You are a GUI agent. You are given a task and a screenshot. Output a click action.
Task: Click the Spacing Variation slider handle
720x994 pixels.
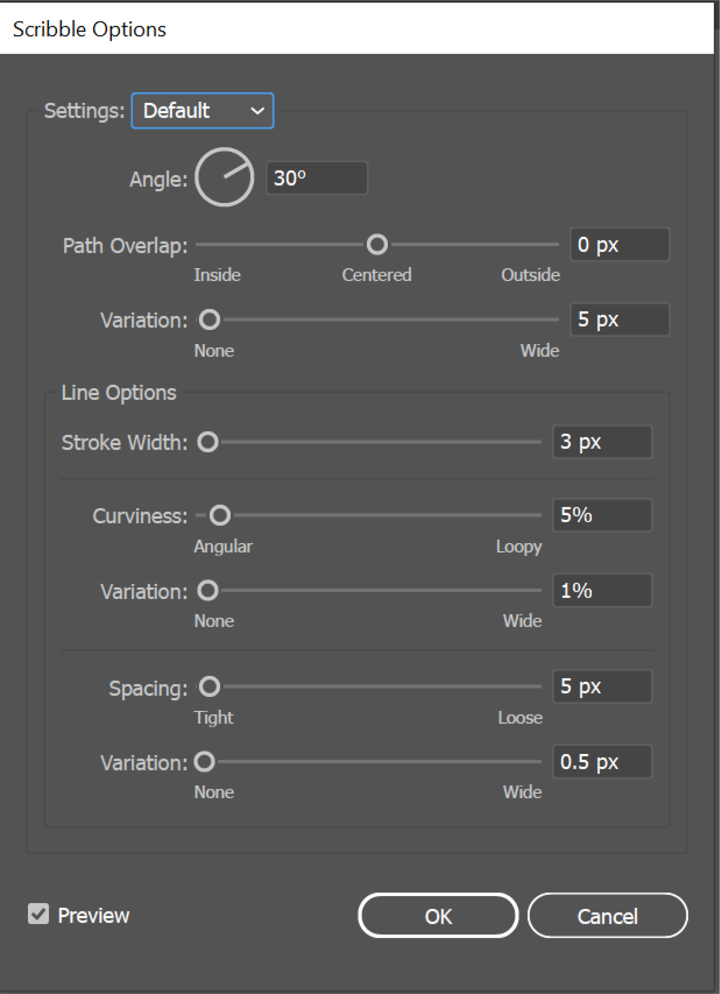[205, 762]
